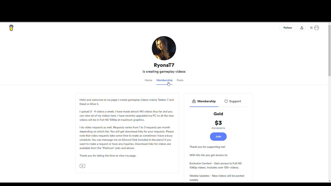Click the scrollbar down arrow

click(x=329, y=181)
